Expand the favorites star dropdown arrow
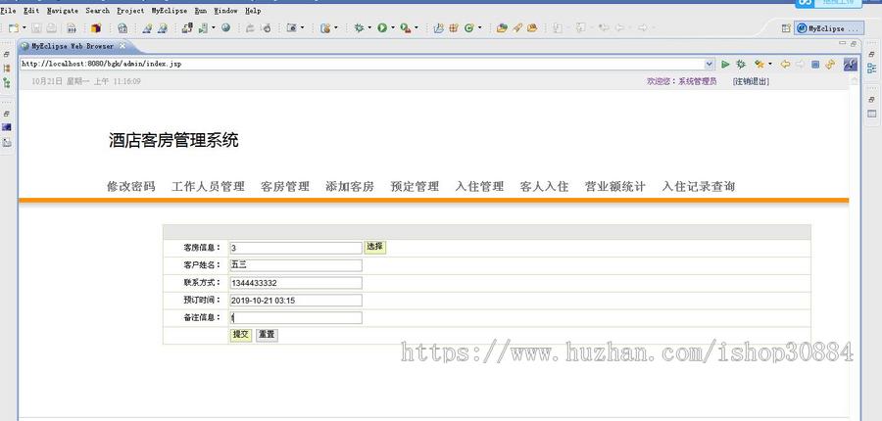Viewport: 882px width, 421px height. pos(770,64)
